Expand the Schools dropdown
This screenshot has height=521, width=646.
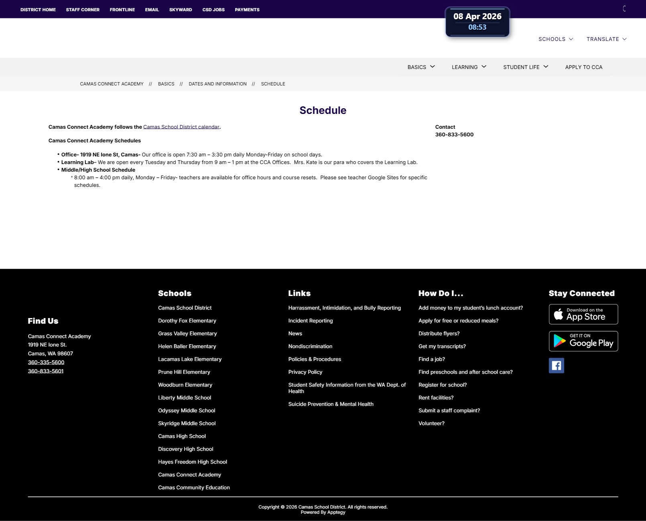[x=556, y=39]
